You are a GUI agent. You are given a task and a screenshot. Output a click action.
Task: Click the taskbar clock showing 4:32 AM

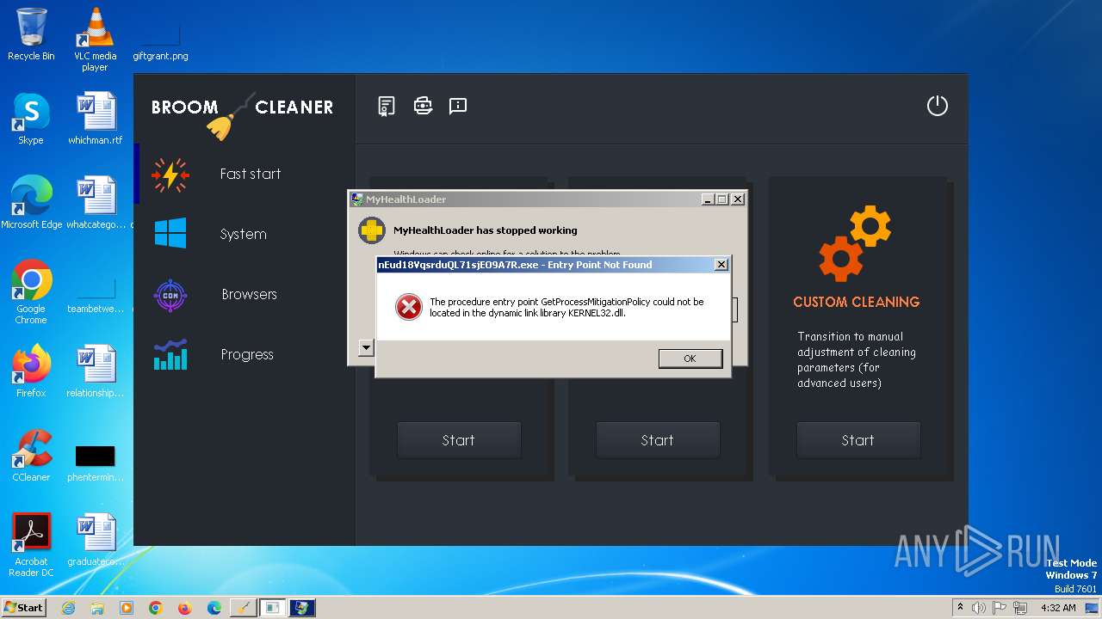tap(1058, 608)
